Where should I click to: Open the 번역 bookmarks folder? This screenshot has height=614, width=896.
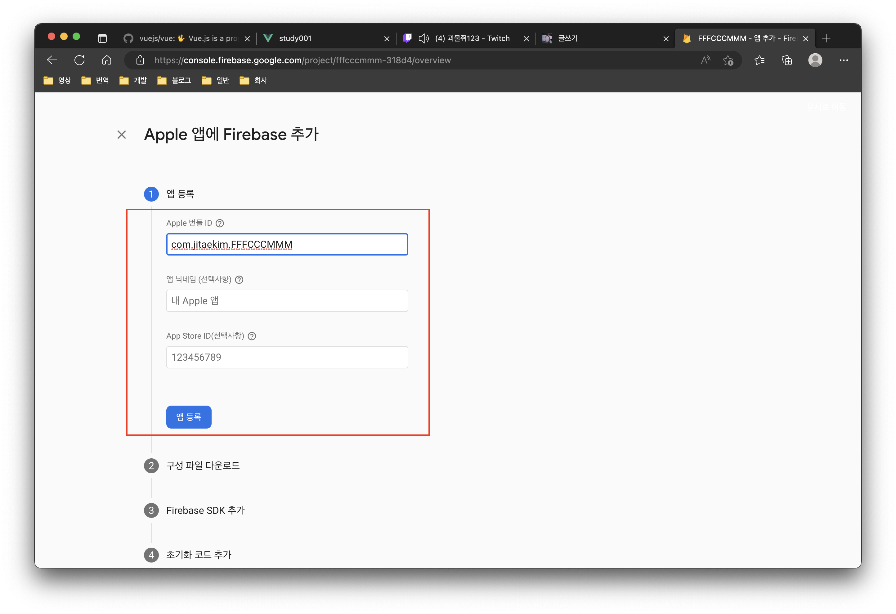[95, 80]
